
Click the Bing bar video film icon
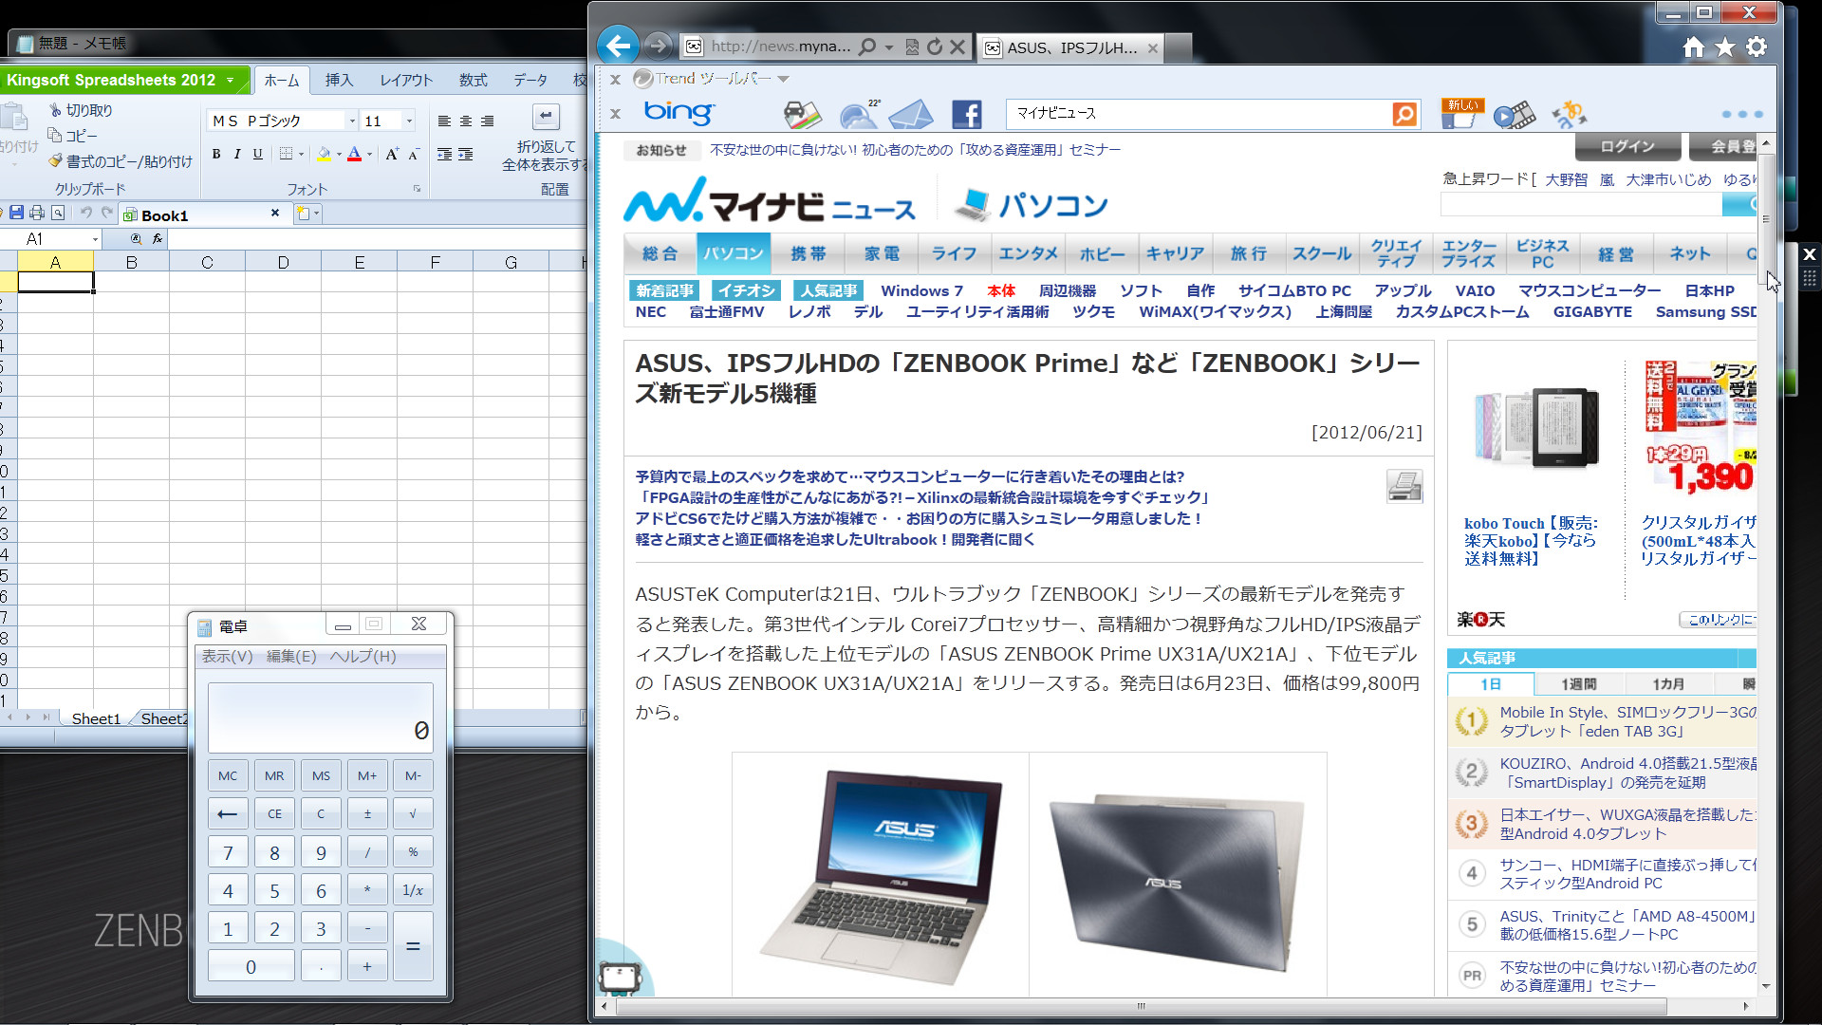tap(1515, 115)
